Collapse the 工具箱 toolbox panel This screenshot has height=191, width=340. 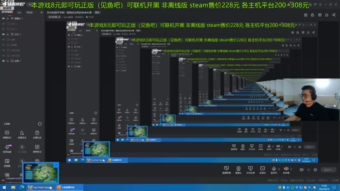coord(40,124)
